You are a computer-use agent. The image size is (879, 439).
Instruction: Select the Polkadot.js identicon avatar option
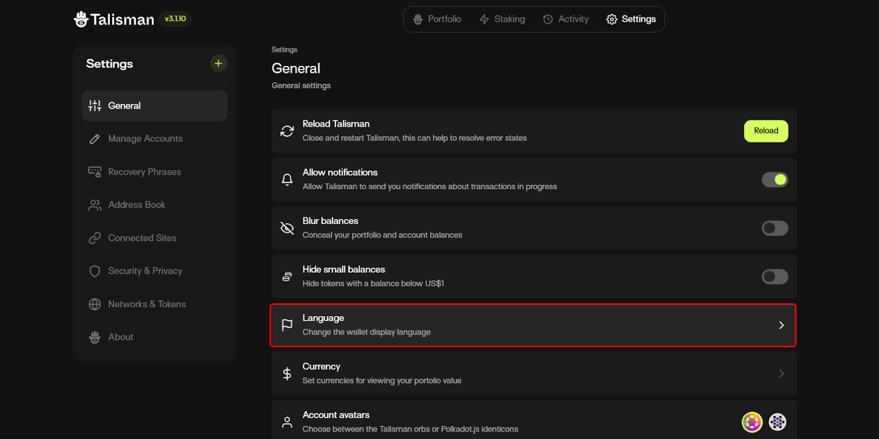click(777, 422)
